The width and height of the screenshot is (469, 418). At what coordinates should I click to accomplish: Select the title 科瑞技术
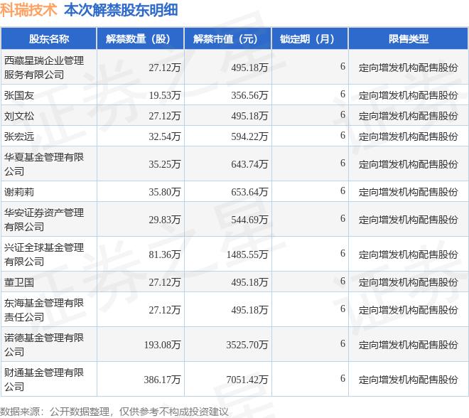28,10
